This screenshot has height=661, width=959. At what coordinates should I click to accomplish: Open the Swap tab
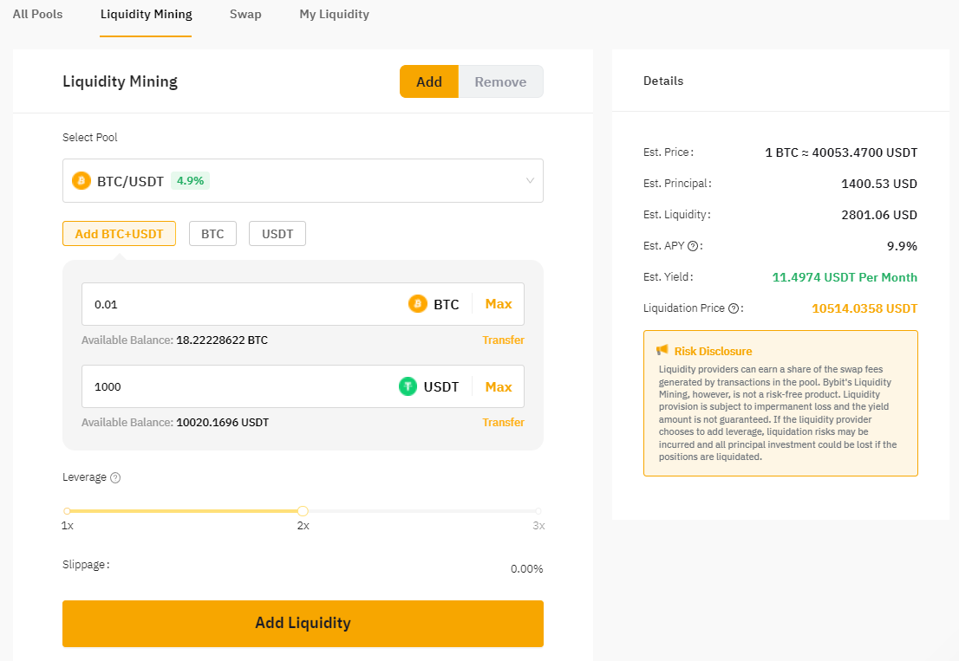tap(245, 14)
